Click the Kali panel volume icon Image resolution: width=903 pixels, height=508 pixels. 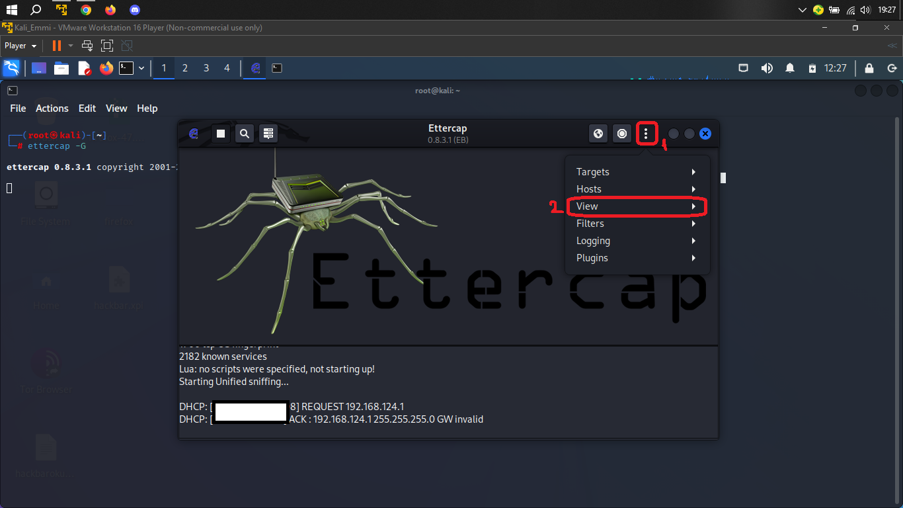click(767, 68)
